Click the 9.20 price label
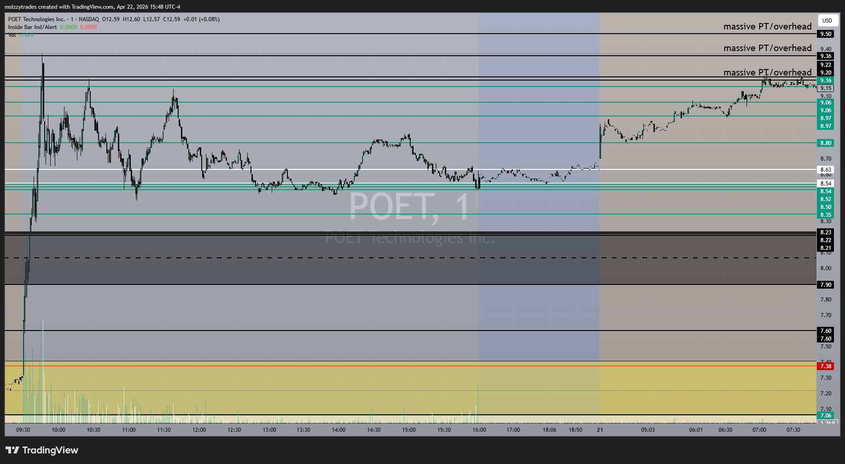Viewport: 845px width, 464px height. [x=826, y=73]
